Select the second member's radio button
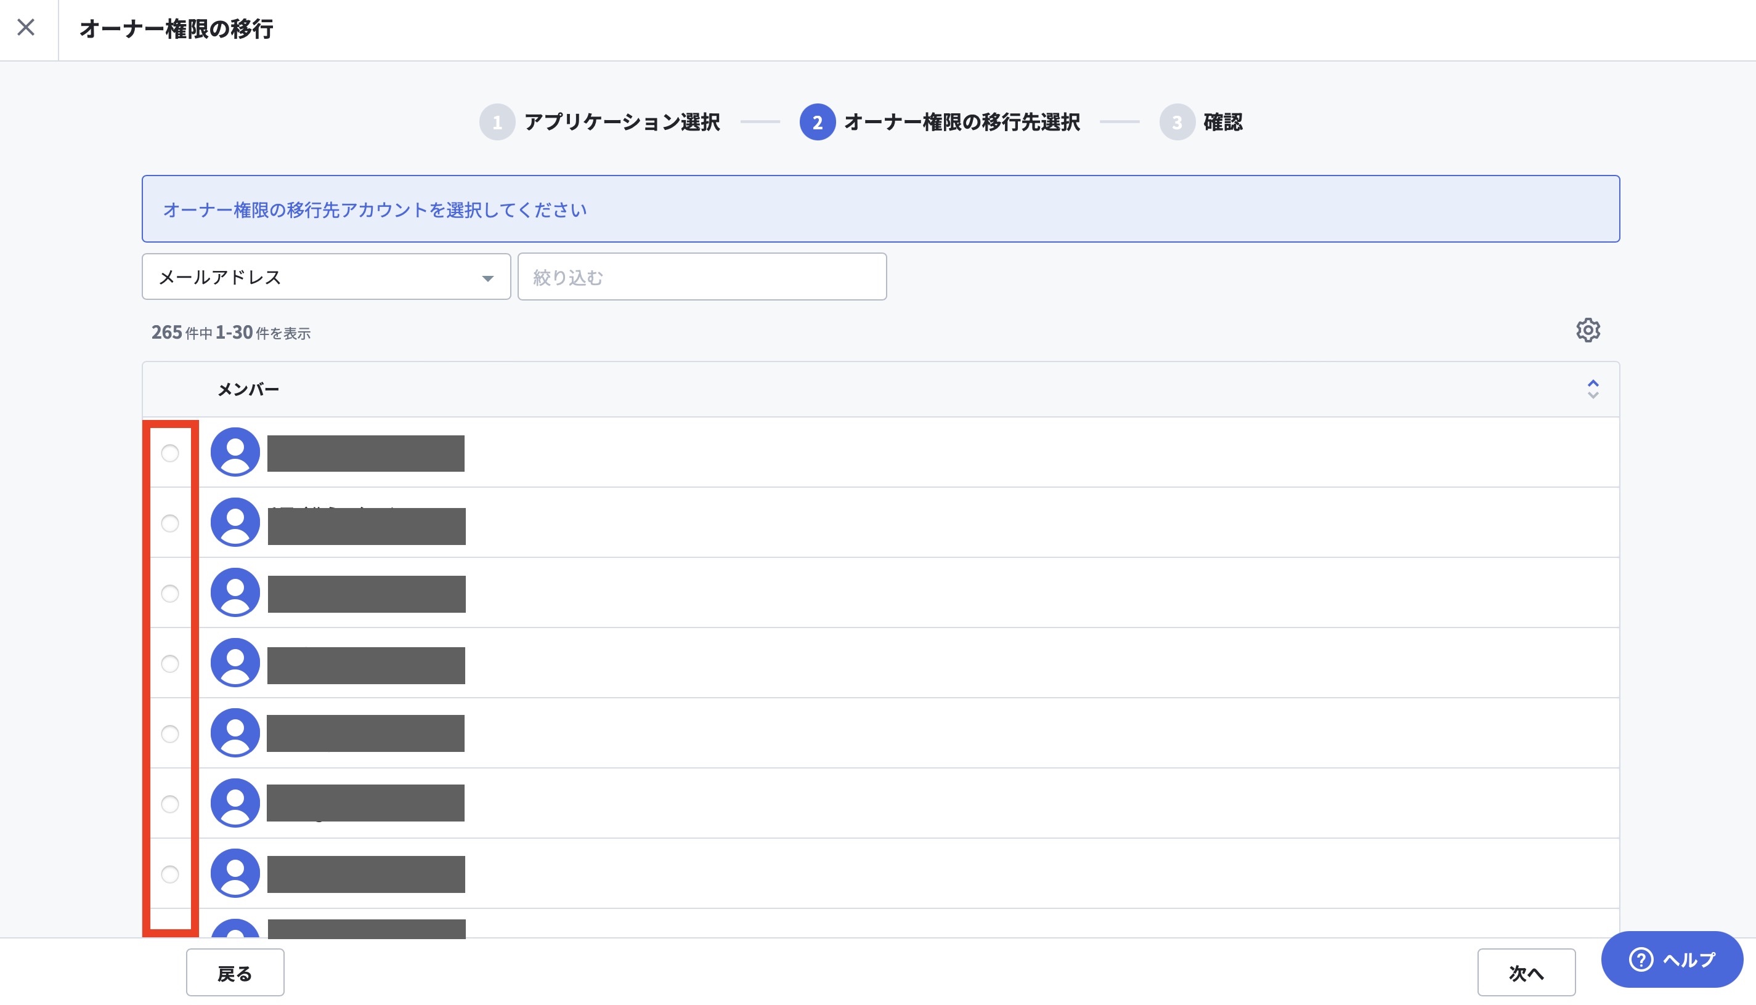Image resolution: width=1756 pixels, height=1005 pixels. coord(170,524)
